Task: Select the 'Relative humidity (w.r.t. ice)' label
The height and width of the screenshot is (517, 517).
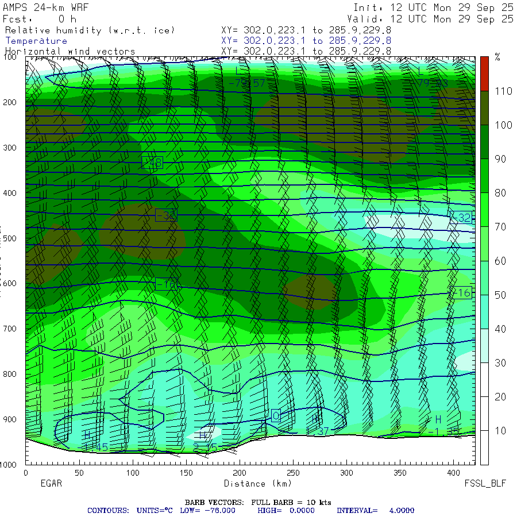Action: pos(90,30)
